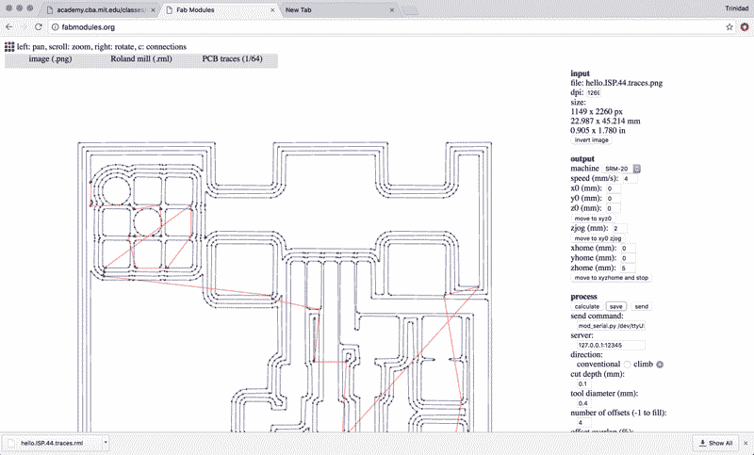Open the image (.png) menu
754x455 pixels.
point(50,59)
